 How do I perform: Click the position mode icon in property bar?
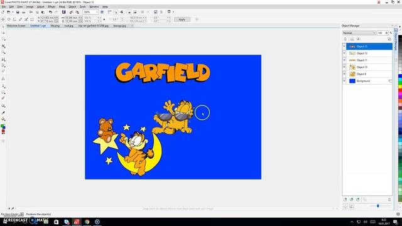click(3, 19)
